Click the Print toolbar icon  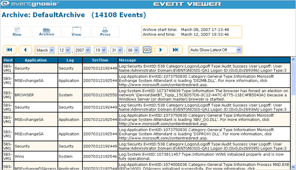point(105,32)
